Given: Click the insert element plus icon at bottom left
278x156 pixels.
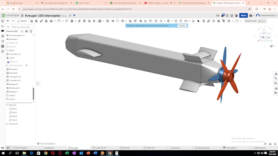Looking at the screenshot, I should (x=8, y=148).
